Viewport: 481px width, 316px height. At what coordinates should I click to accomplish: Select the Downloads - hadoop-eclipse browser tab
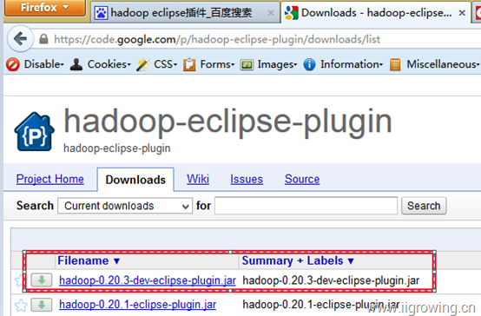[x=376, y=13]
